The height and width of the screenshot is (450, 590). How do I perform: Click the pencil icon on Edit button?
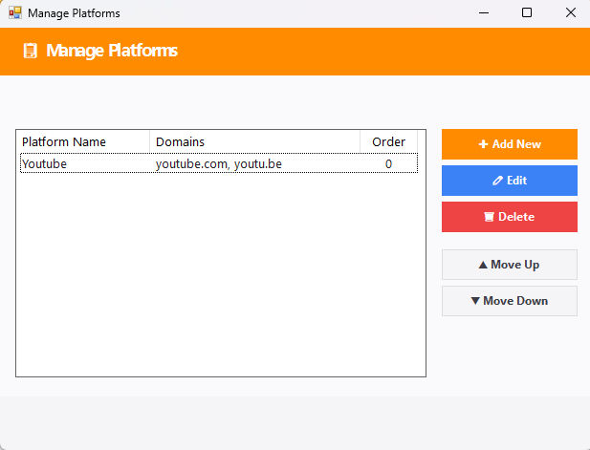coord(497,181)
